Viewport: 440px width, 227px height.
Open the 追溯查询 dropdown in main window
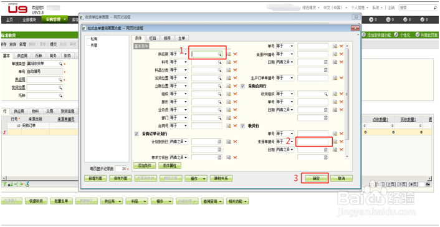(212, 201)
